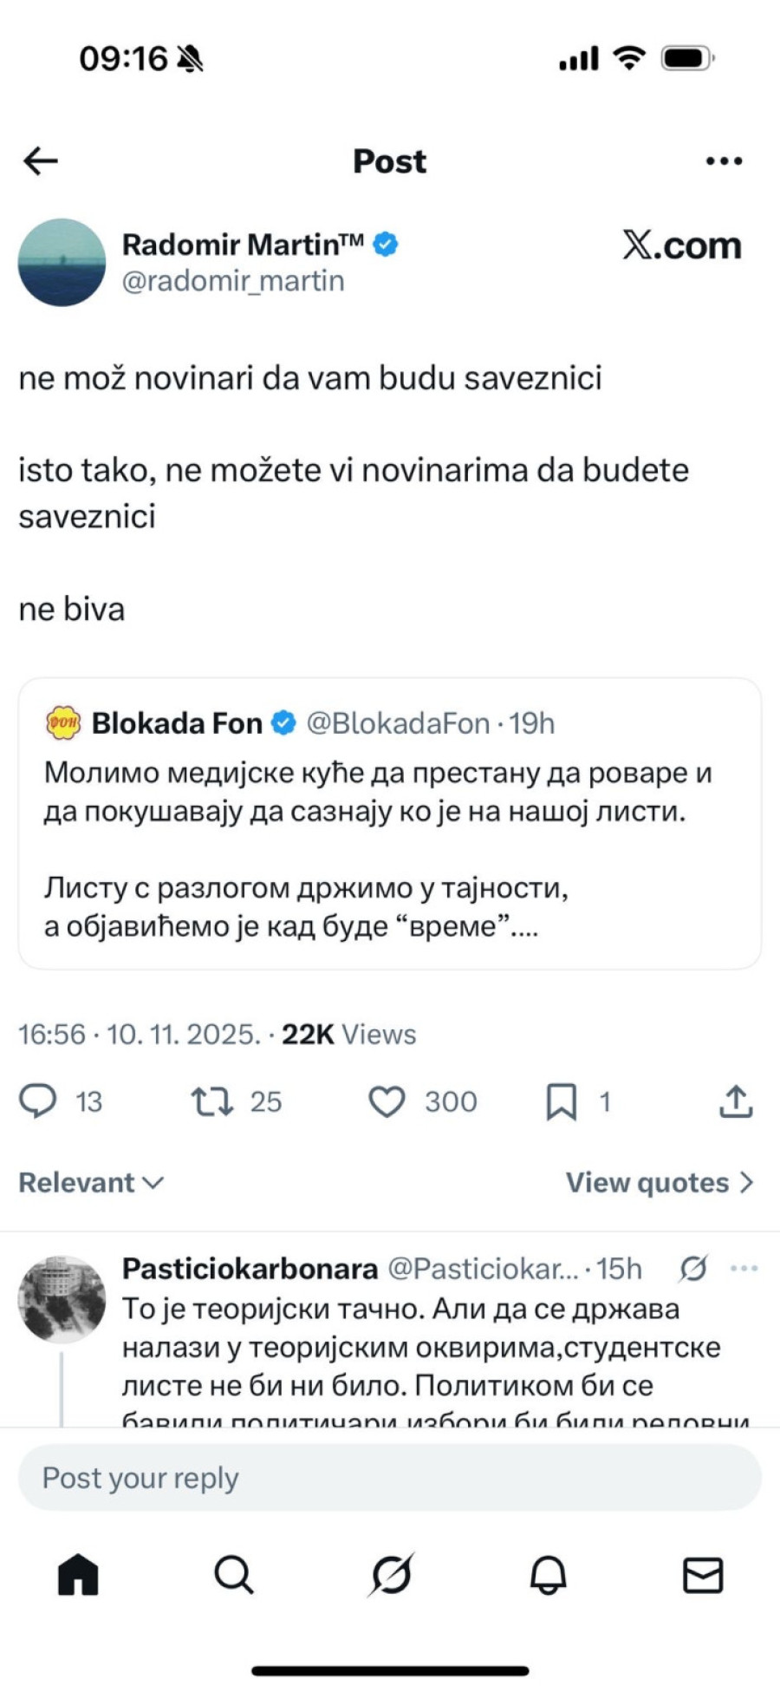This screenshot has height=1692, width=780.
Task: Open the share icon on the post
Action: coord(738,1101)
